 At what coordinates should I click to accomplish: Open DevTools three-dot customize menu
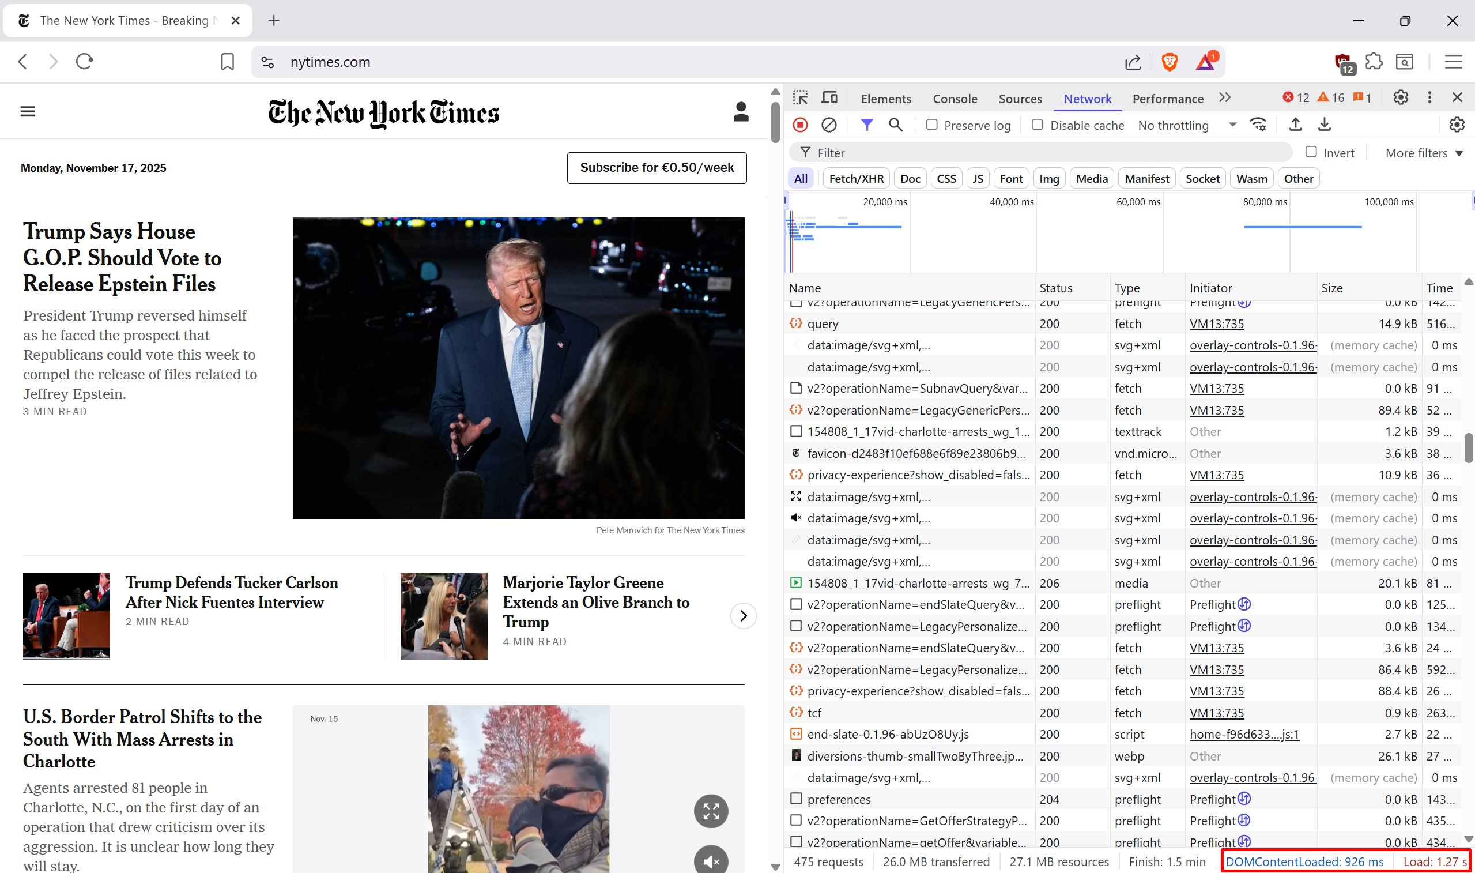(x=1429, y=97)
